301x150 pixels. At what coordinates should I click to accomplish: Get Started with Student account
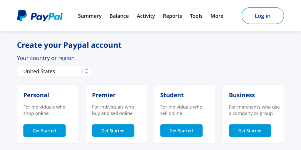click(181, 130)
